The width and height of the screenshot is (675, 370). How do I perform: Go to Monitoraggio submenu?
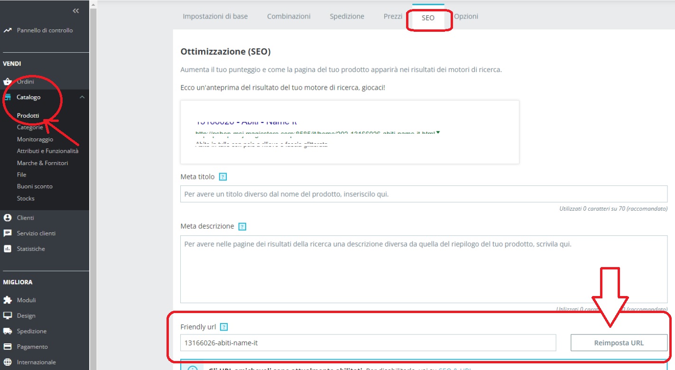(x=35, y=139)
